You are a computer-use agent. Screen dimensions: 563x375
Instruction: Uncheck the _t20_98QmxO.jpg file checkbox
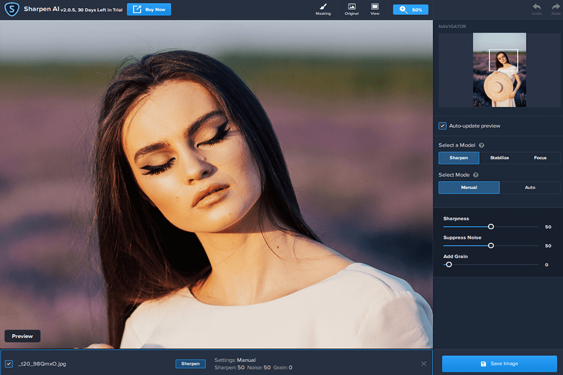coord(9,364)
